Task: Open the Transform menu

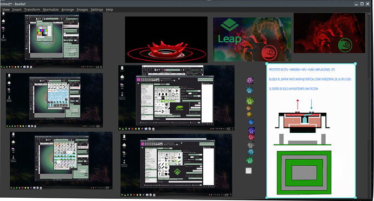Action: (32, 10)
